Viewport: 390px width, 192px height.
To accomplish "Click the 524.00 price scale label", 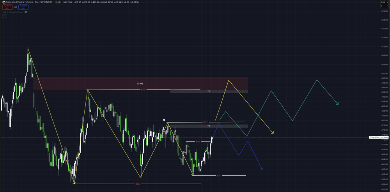I will click(x=385, y=20).
